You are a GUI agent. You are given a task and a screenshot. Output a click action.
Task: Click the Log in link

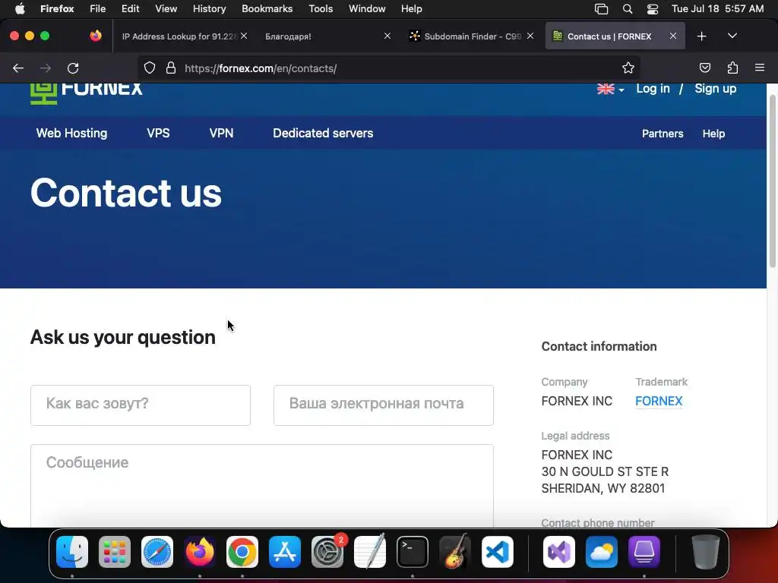click(x=653, y=89)
